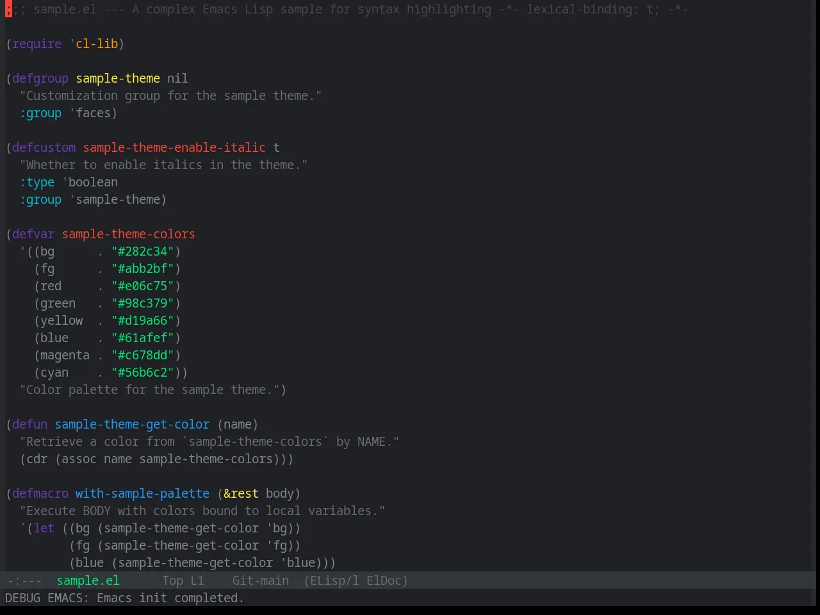Place cursor on 'require' keyword
This screenshot has width=820, height=615.
click(x=37, y=44)
